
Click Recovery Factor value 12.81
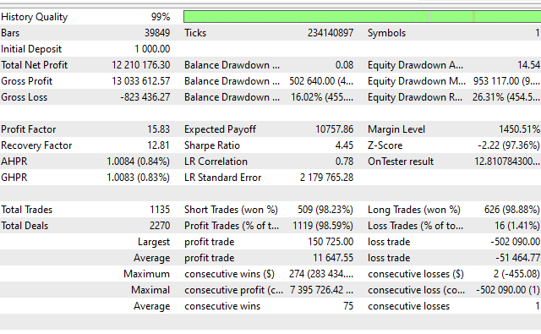point(158,145)
